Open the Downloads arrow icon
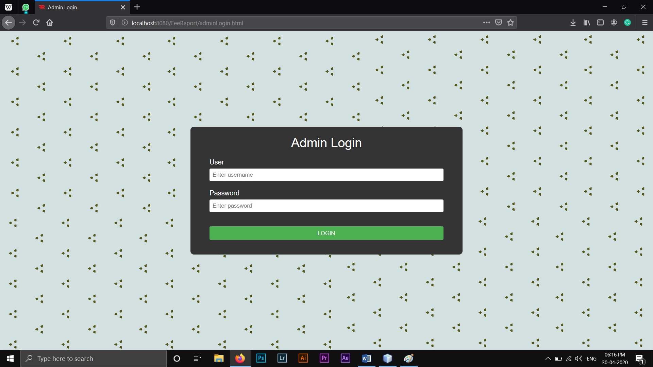 [573, 23]
